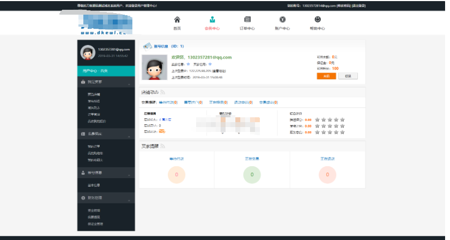Open the order center list icon

point(247,19)
